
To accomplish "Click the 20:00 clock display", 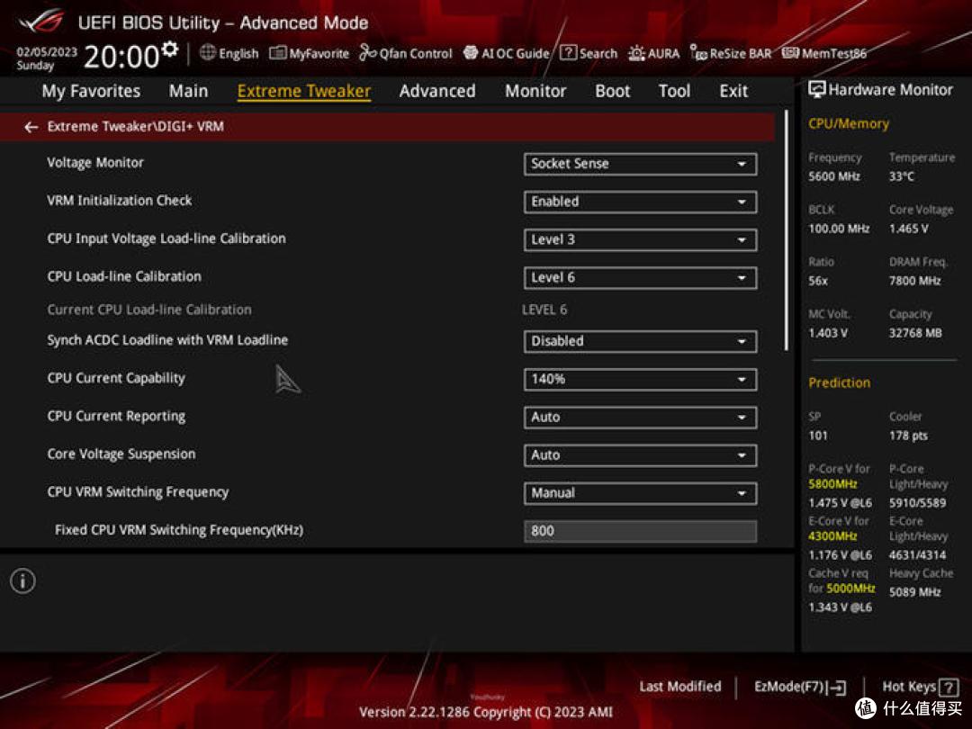I will coord(121,57).
